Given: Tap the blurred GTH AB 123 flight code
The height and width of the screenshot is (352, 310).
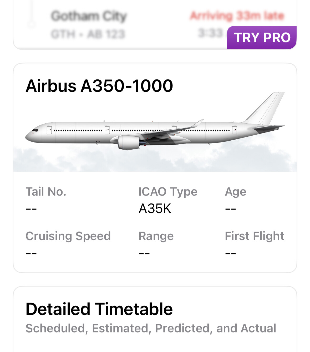Looking at the screenshot, I should point(88,34).
